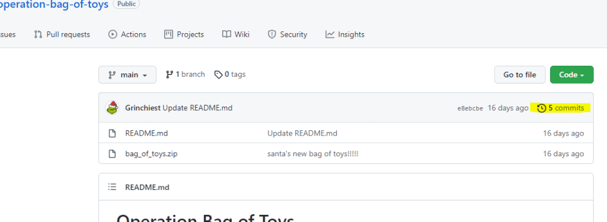Screen dimensions: 607x222
Task: View the 0 tags link
Action: 230,74
